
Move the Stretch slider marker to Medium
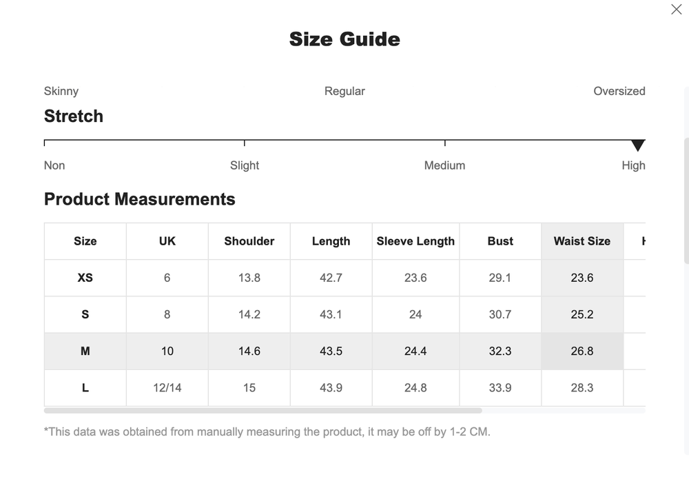point(444,143)
